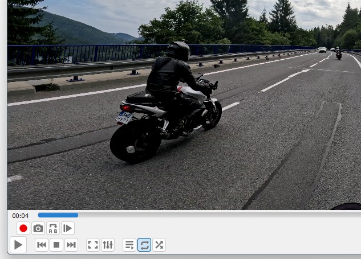Click the blue played portion of seek bar

58,215
